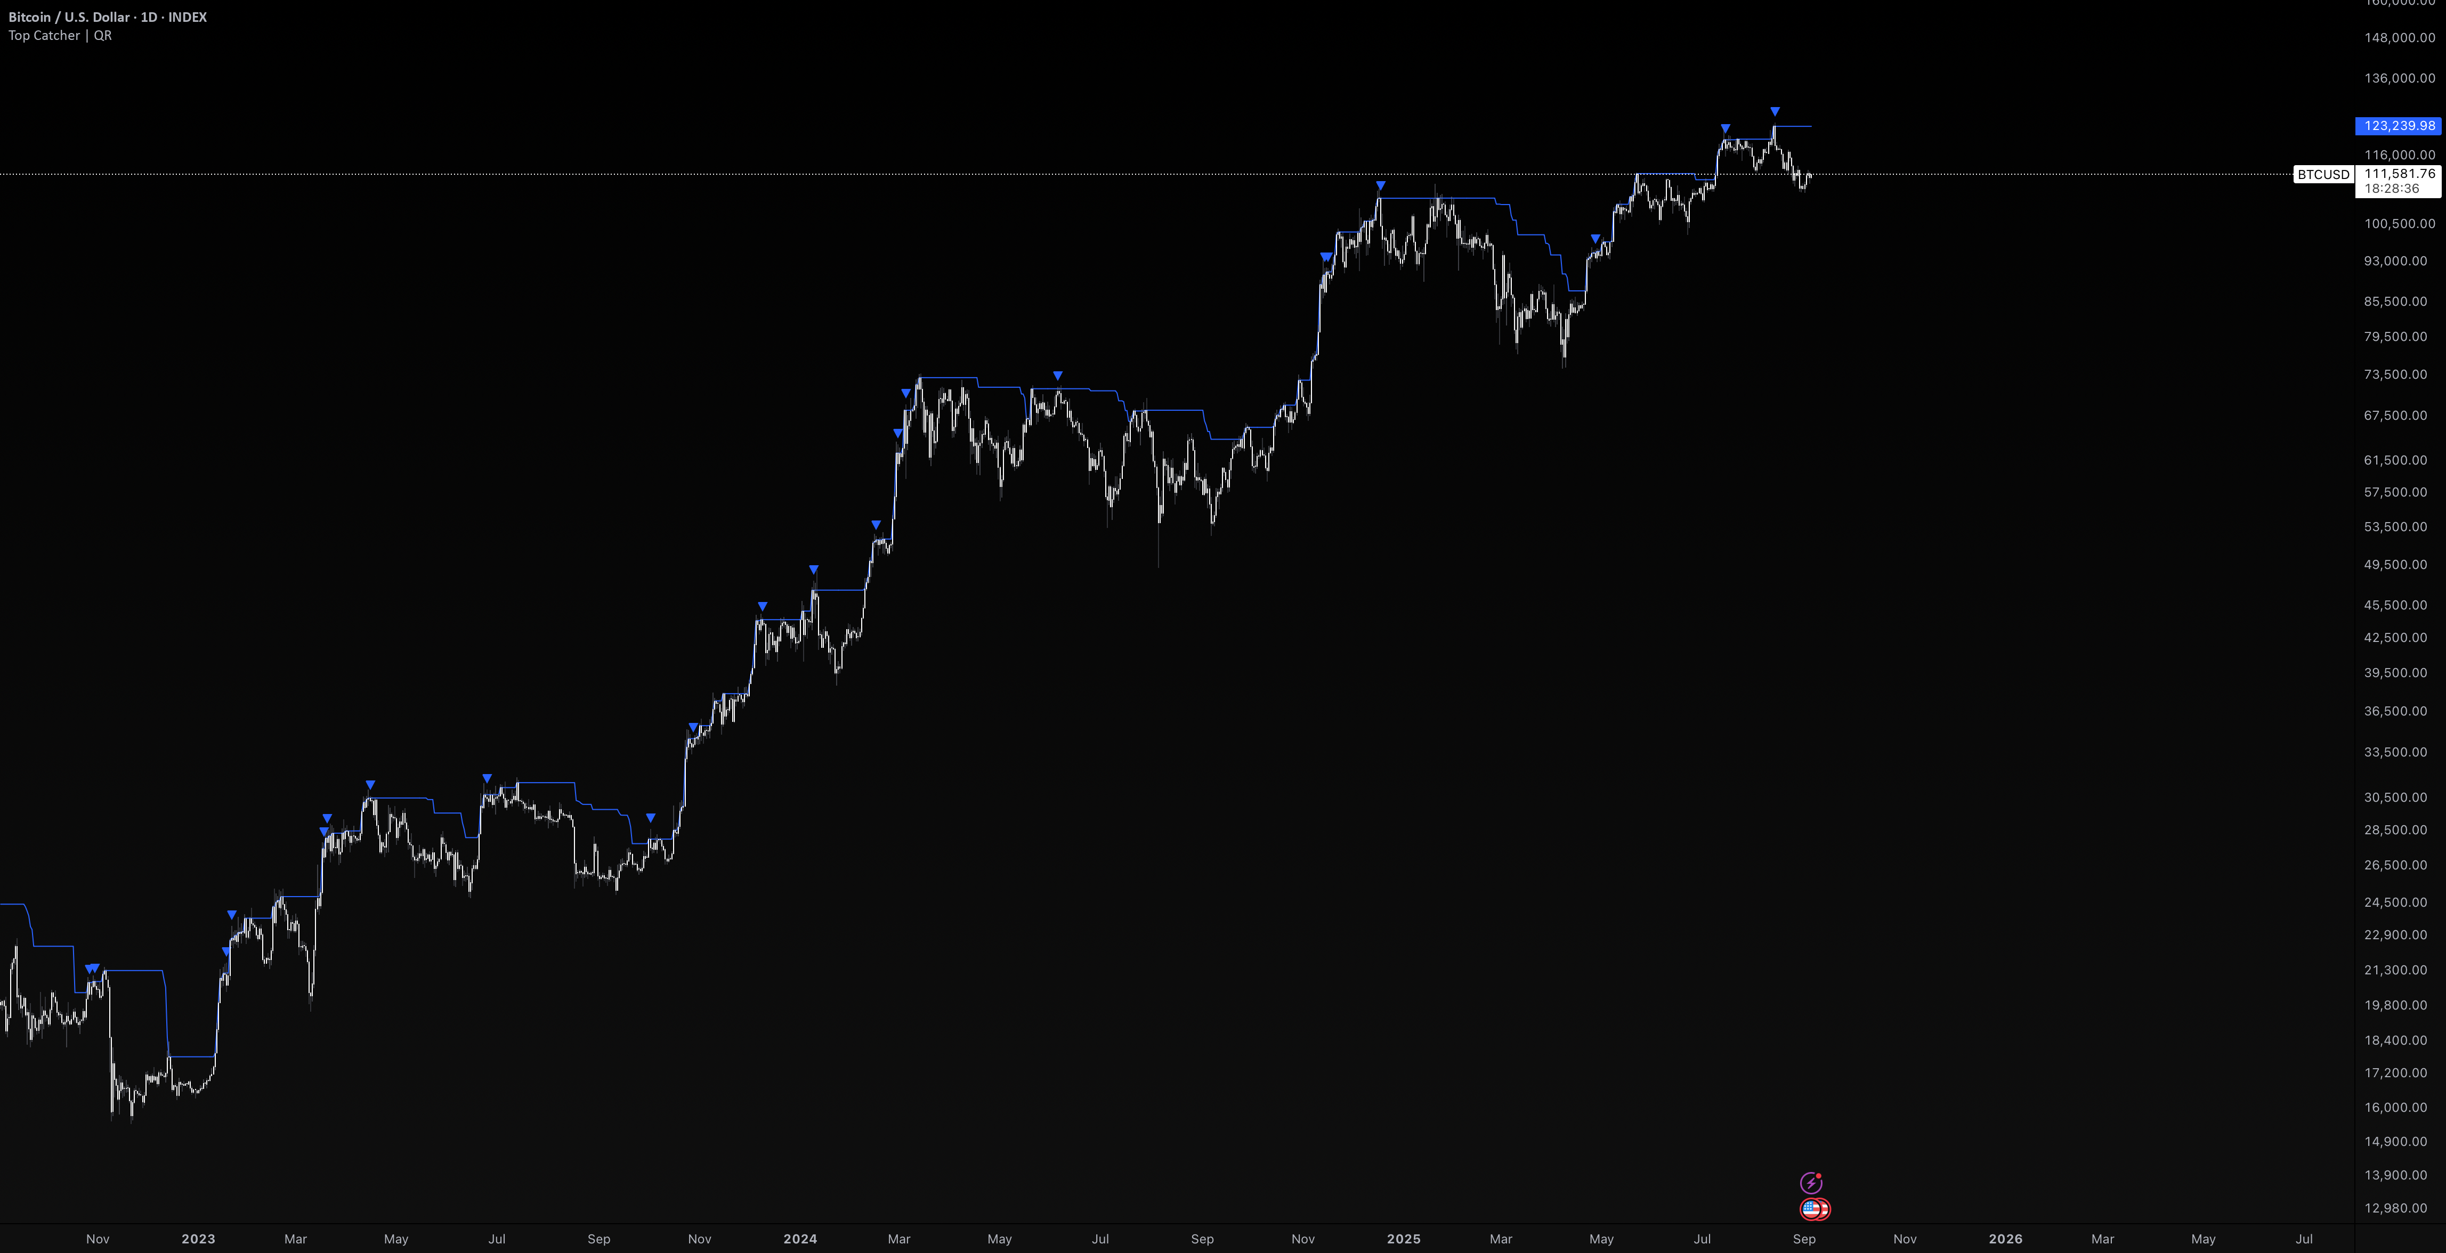Click the 85,500.00 price axis label

2396,301
